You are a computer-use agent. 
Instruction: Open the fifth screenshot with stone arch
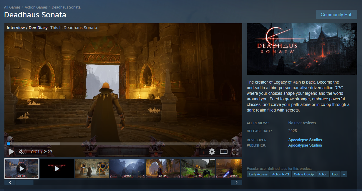(x=163, y=169)
